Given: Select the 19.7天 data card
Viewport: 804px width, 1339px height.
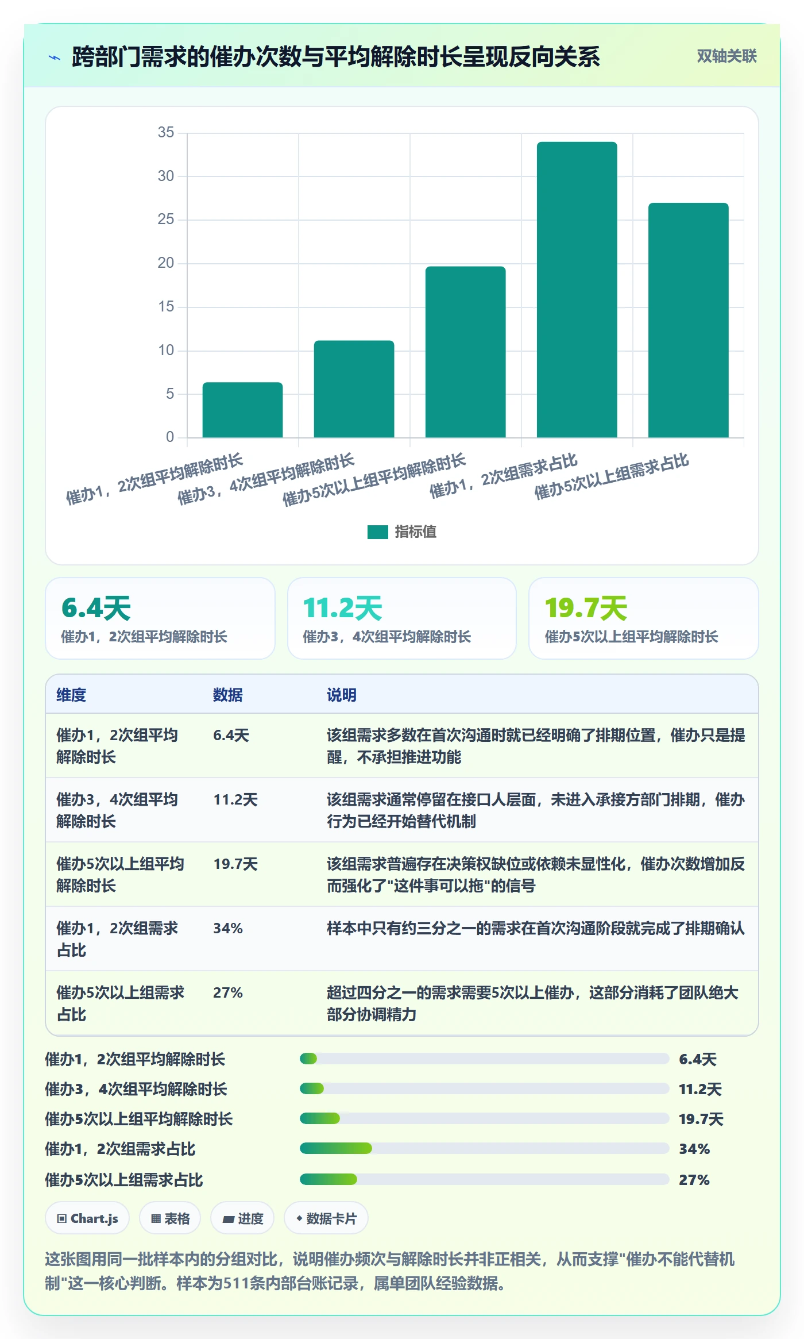Looking at the screenshot, I should click(644, 618).
